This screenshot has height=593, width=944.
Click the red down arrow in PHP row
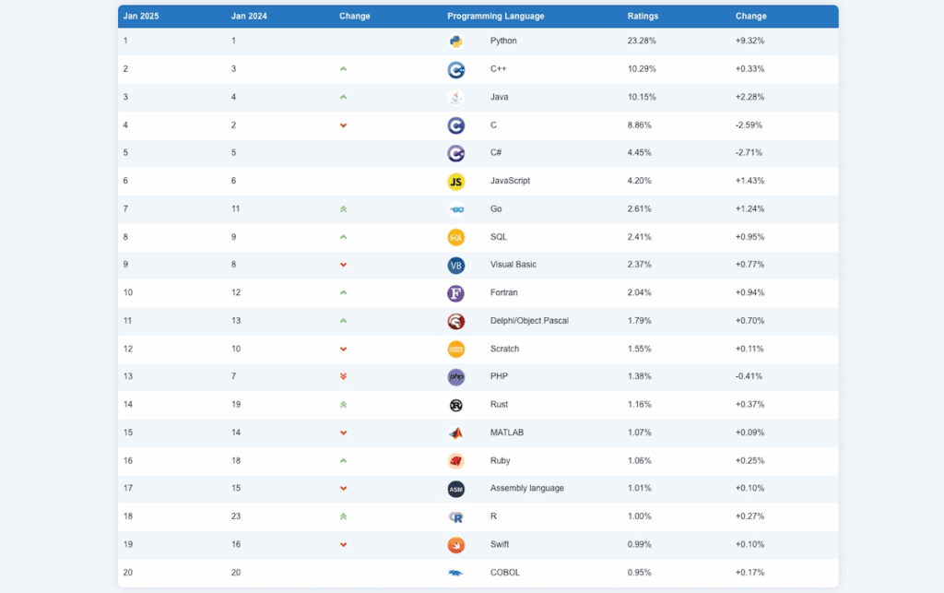[x=343, y=376]
